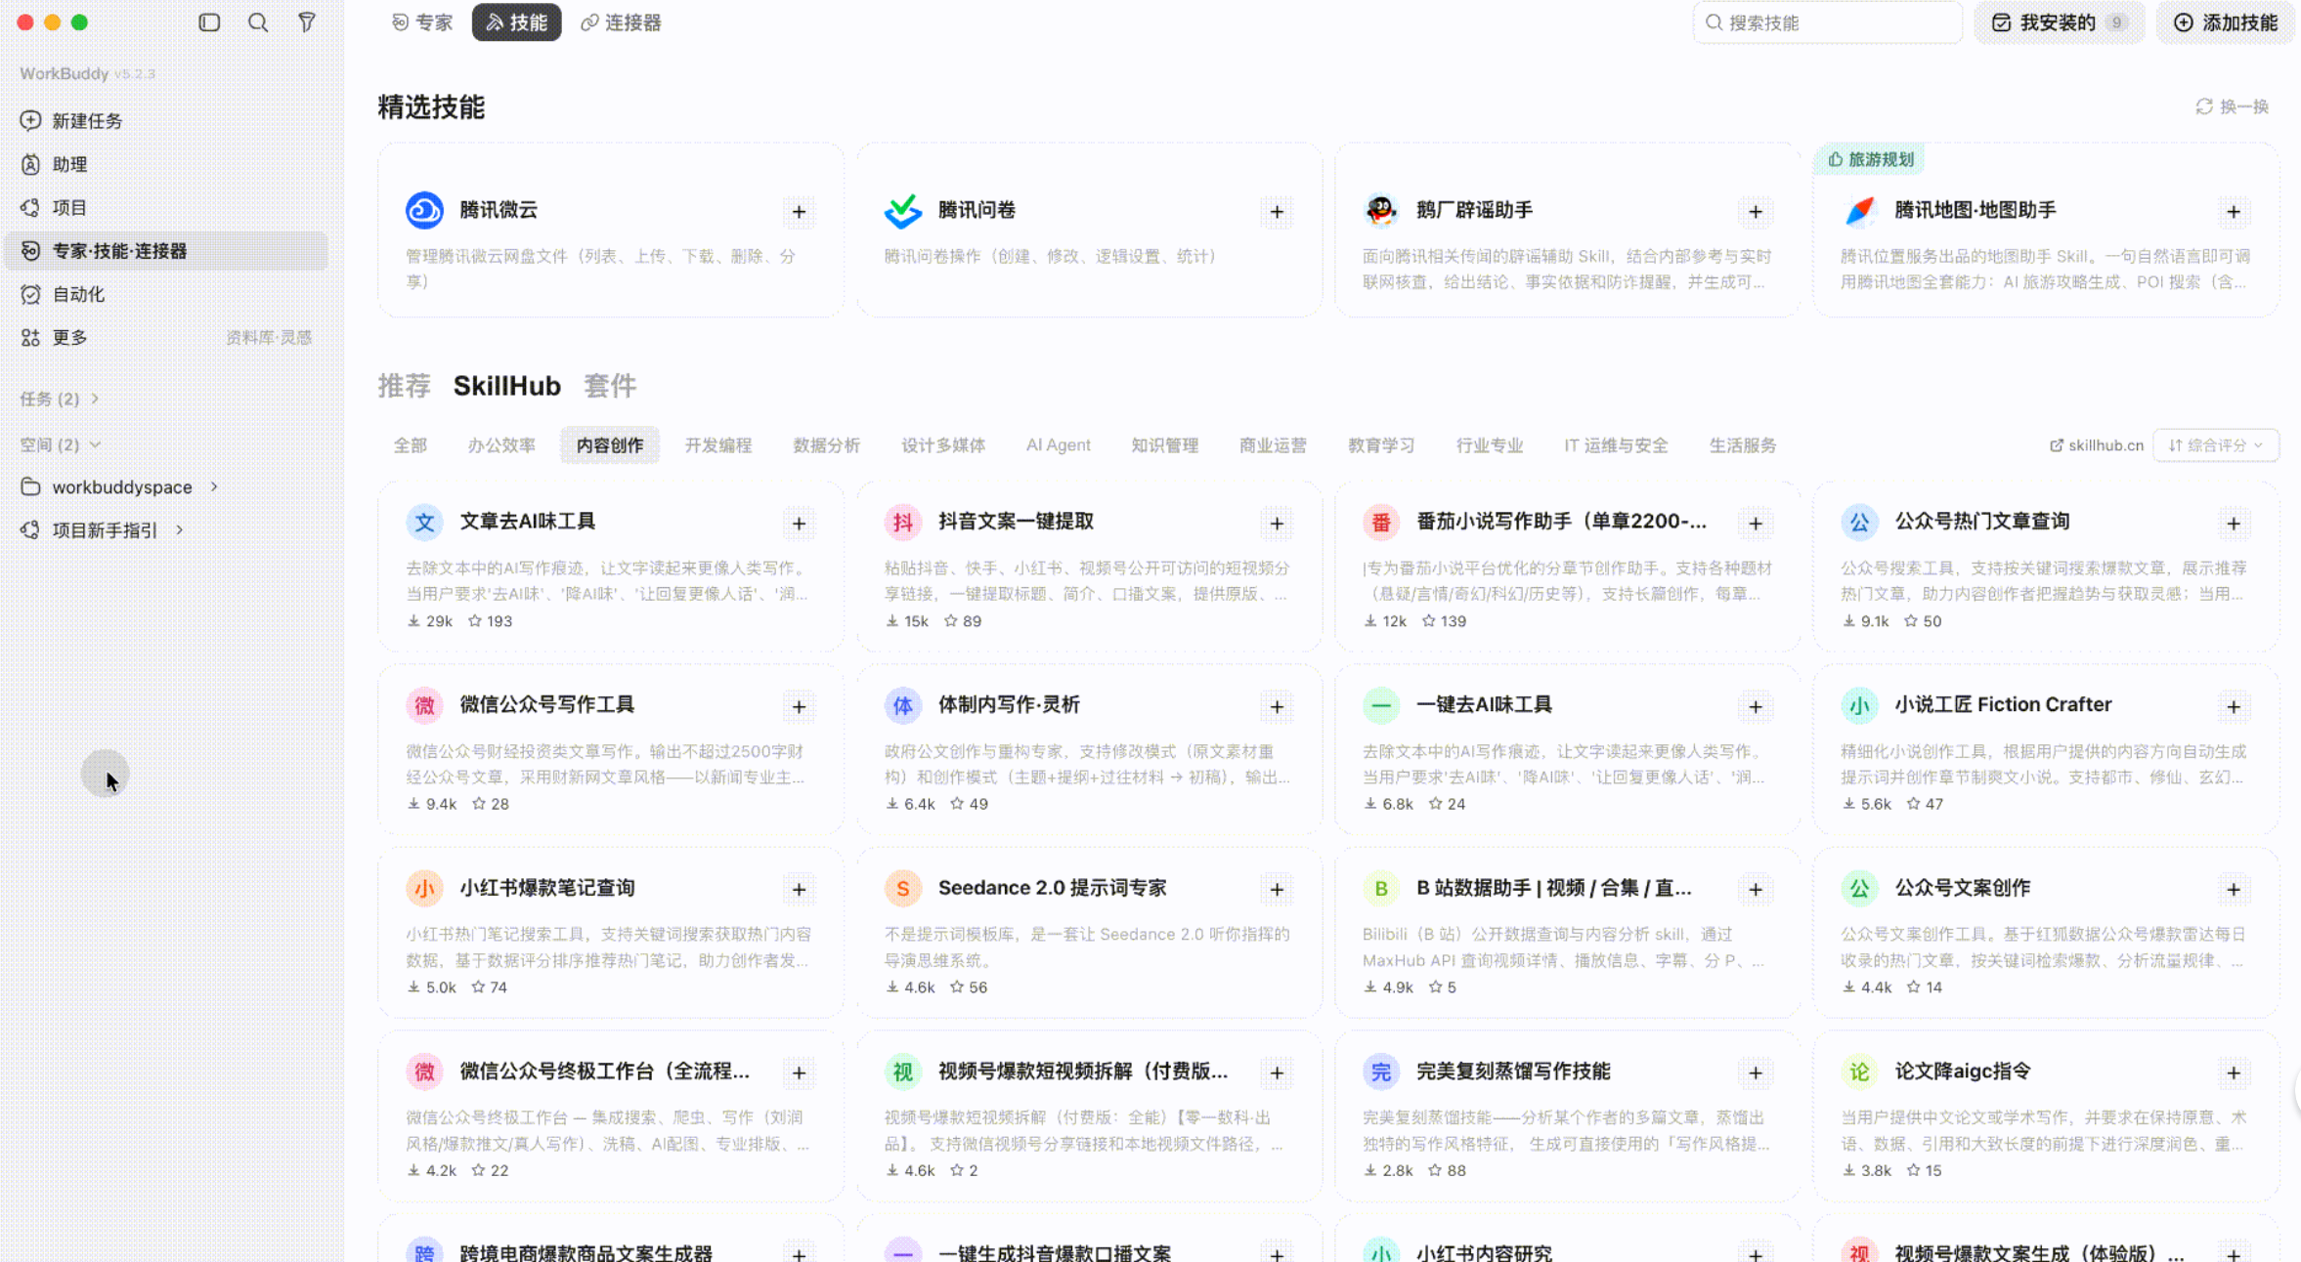This screenshot has height=1262, width=2301.
Task: Open the search magnifier in the sidebar header
Action: point(258,22)
